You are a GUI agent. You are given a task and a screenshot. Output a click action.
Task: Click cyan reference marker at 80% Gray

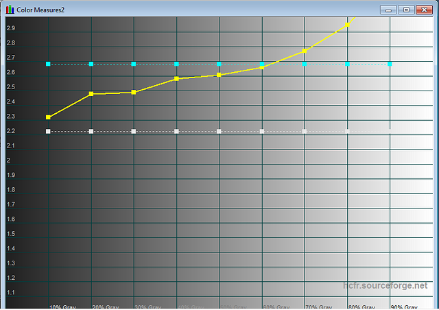click(347, 64)
